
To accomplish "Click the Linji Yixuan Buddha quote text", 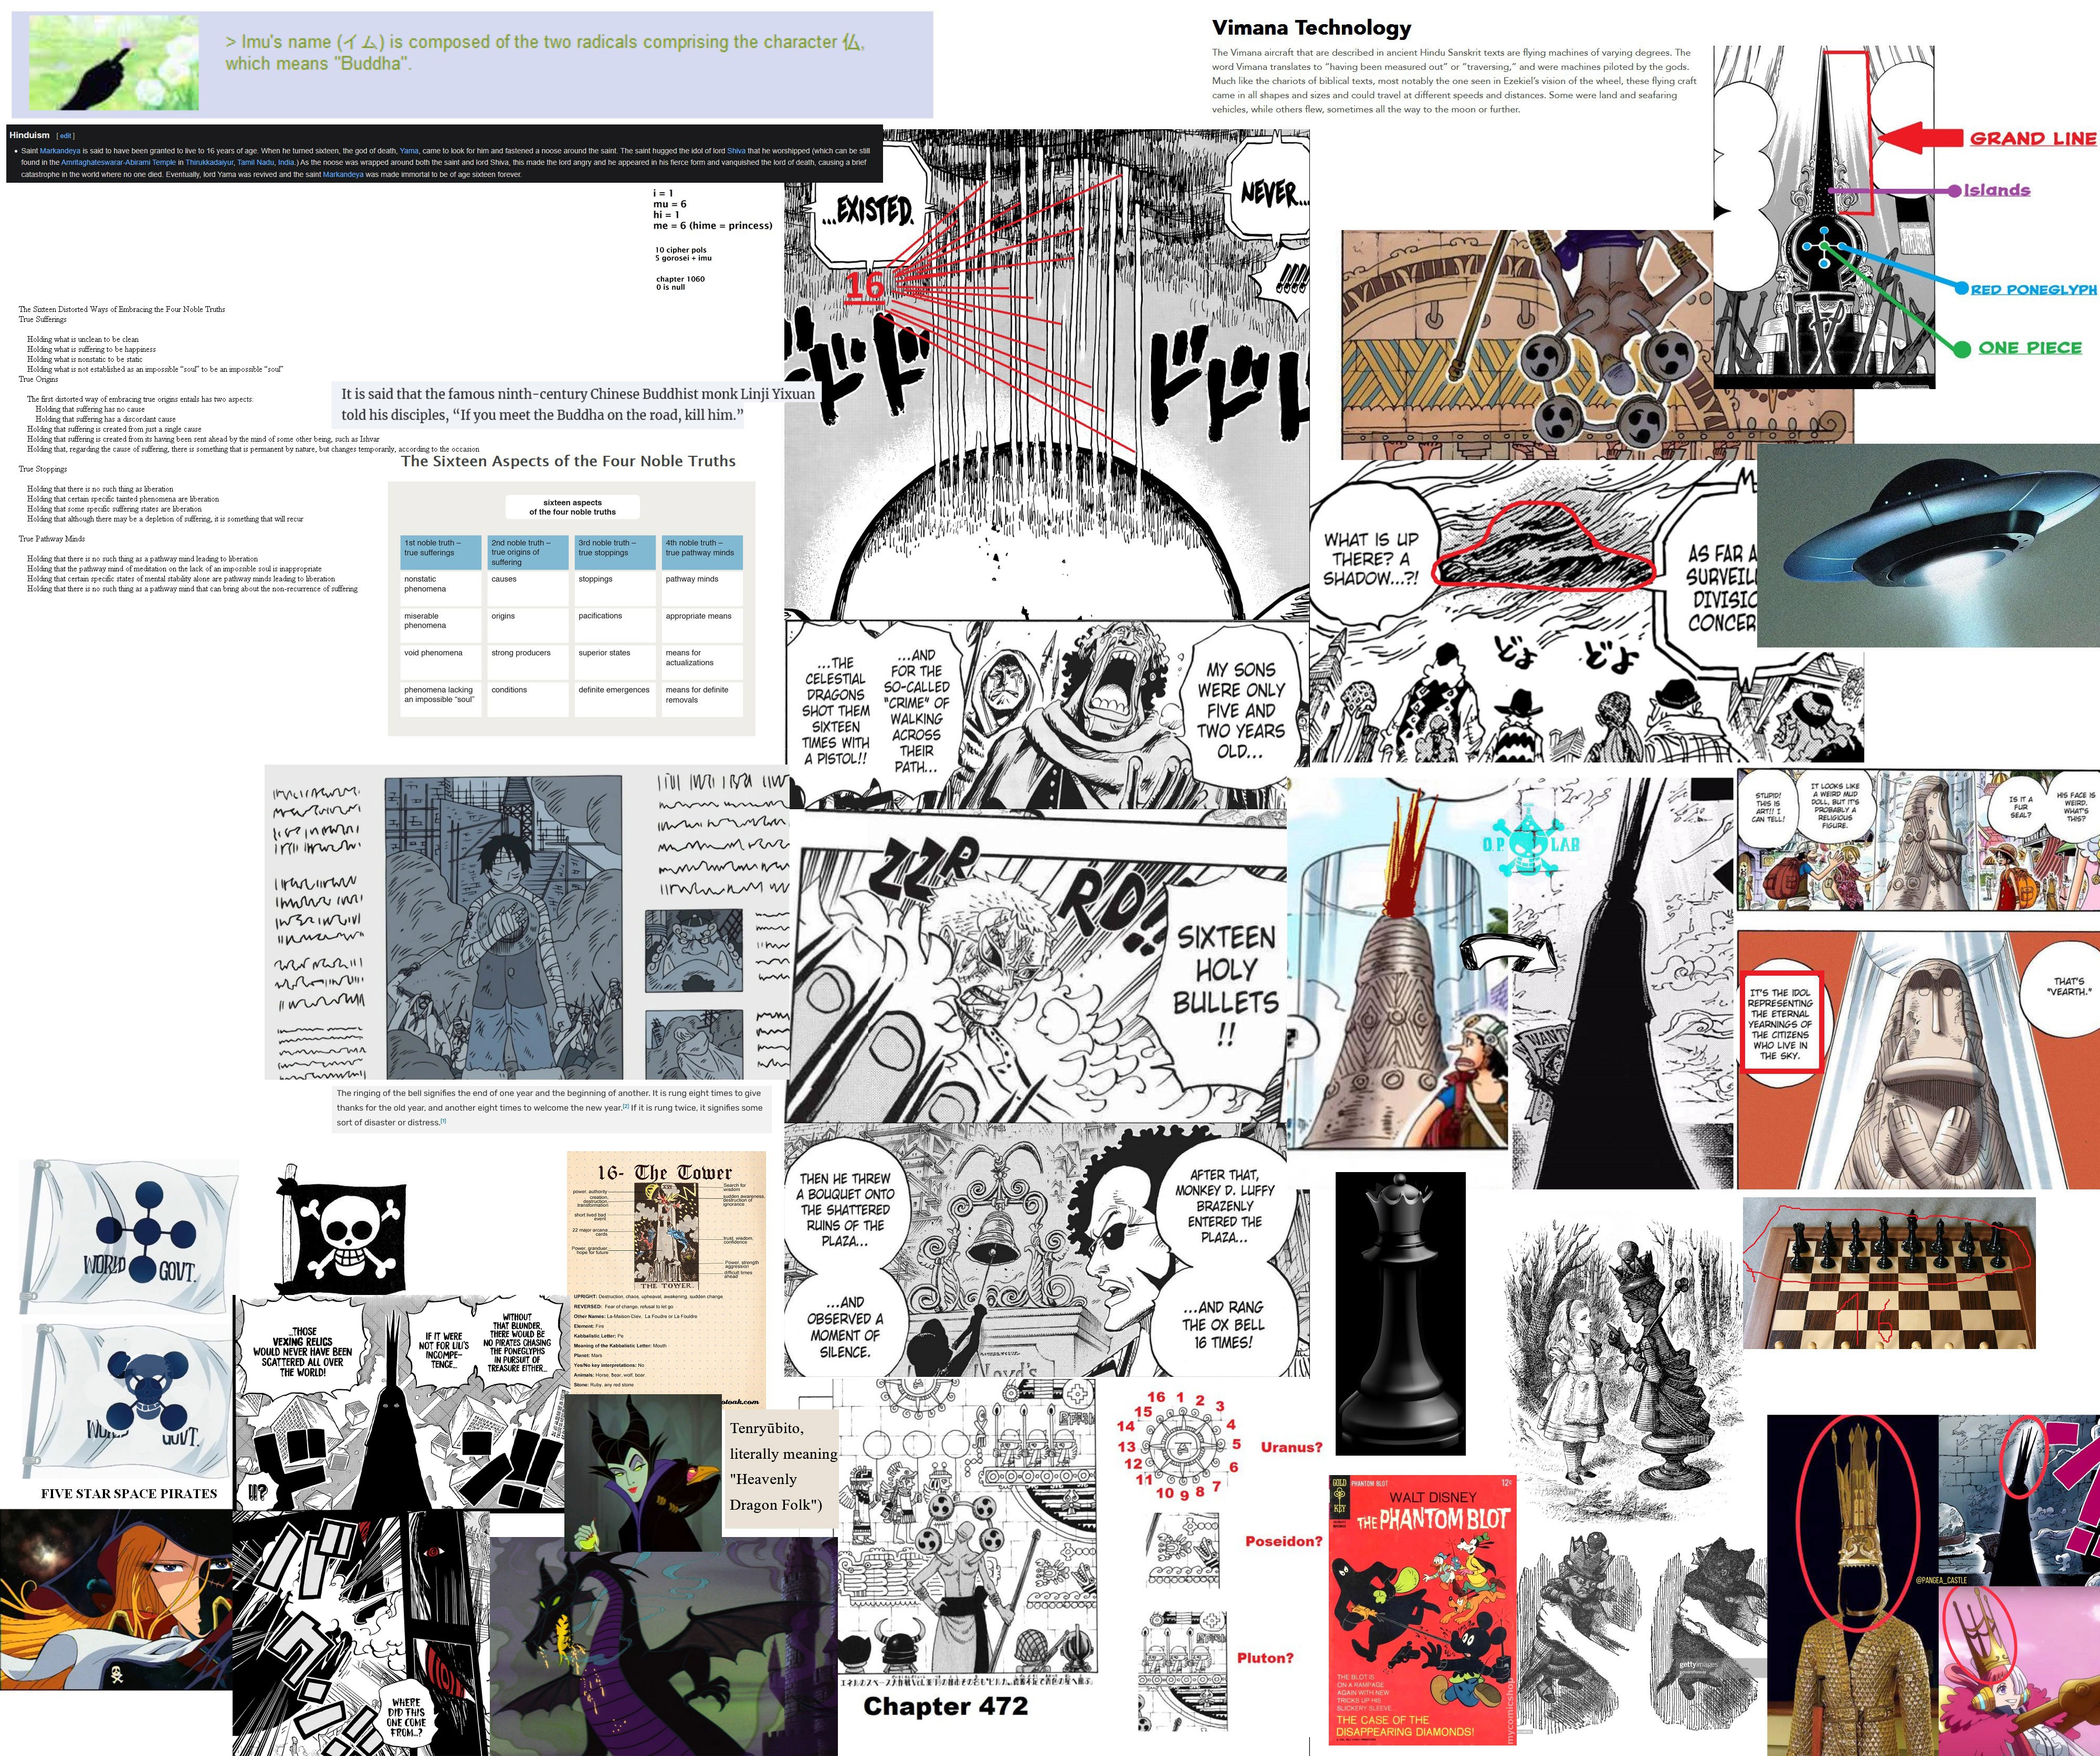I will click(578, 404).
